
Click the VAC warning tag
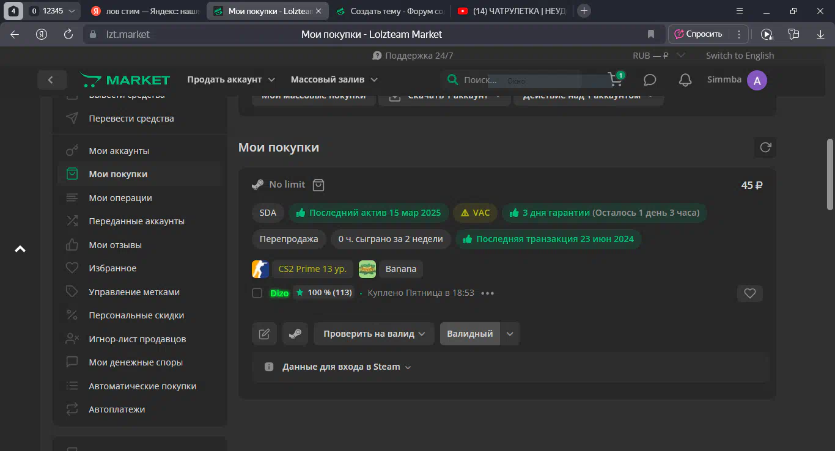click(x=475, y=213)
